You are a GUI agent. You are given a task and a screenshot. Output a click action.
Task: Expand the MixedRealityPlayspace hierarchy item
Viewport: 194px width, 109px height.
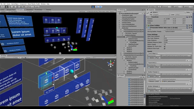click(119, 21)
